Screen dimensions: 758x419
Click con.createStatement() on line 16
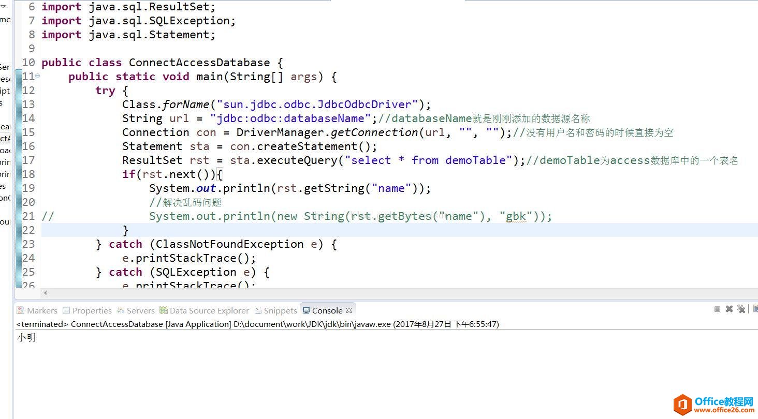[x=300, y=146]
